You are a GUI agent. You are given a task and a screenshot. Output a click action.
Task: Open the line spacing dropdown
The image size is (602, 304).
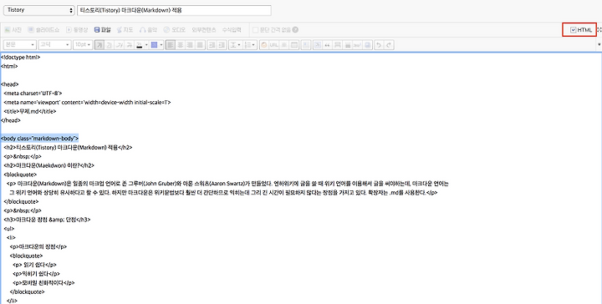[235, 45]
